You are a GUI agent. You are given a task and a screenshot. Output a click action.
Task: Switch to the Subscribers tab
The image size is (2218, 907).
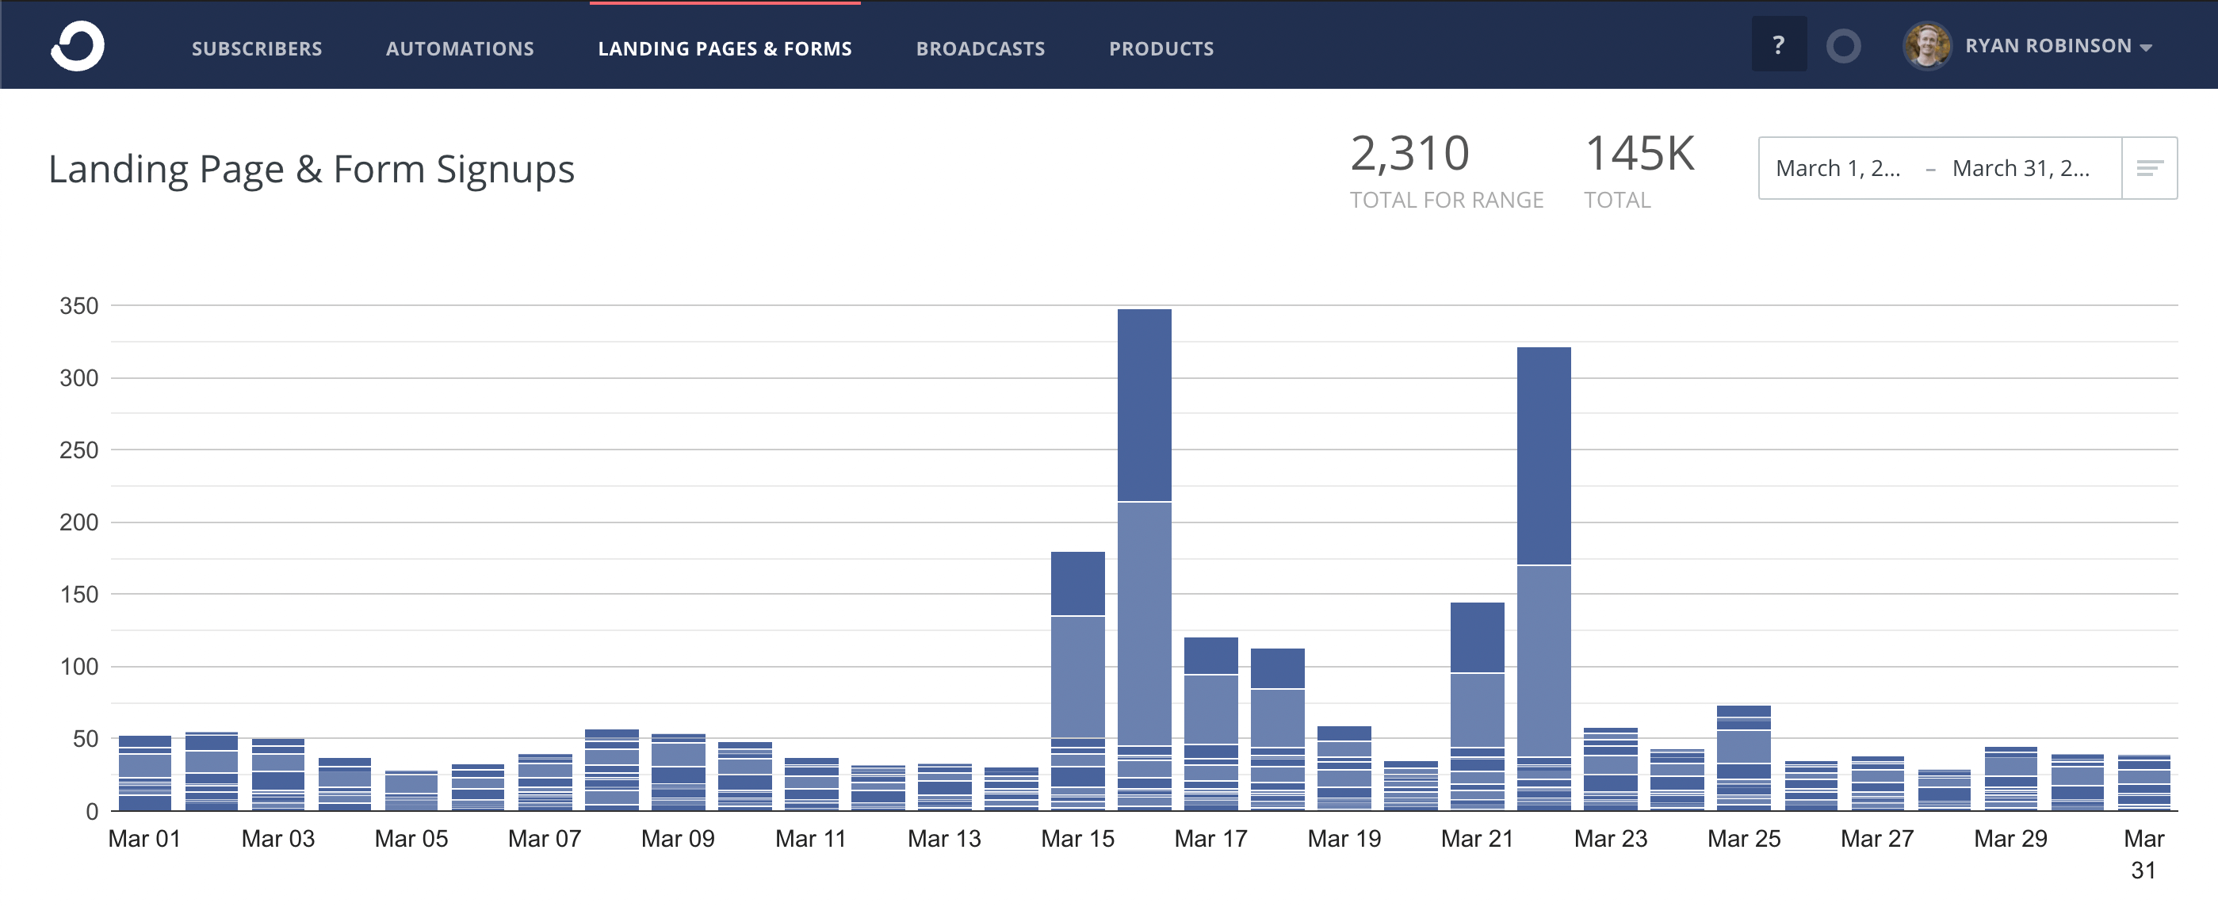(x=256, y=48)
